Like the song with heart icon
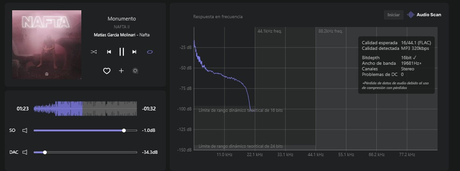The height and width of the screenshot is (171, 460). [107, 71]
